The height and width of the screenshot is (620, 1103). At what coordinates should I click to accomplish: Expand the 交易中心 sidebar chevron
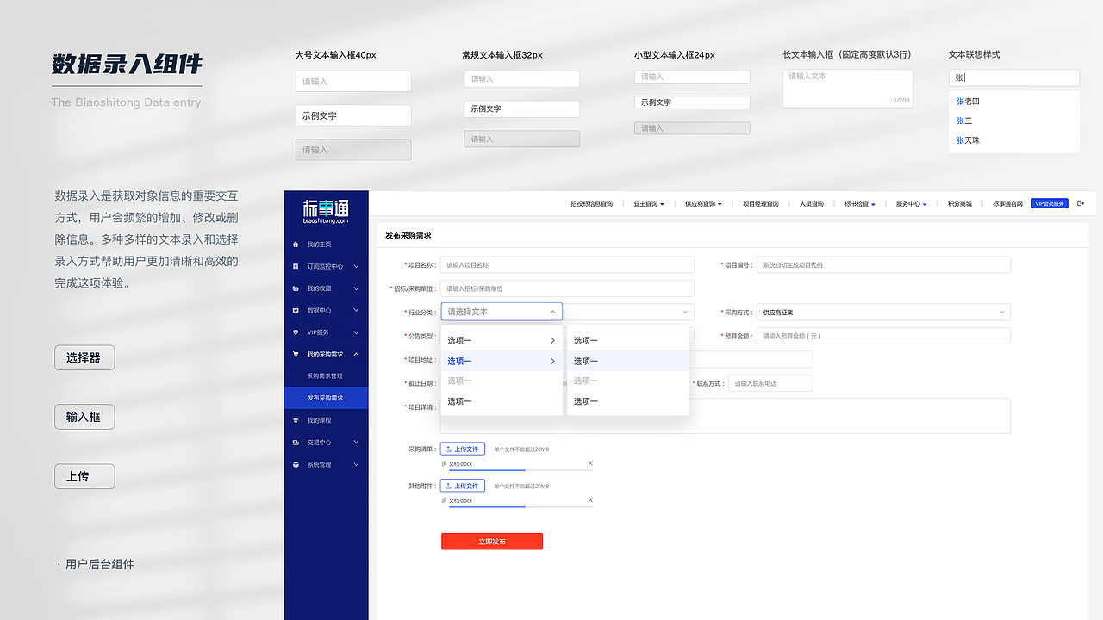356,443
